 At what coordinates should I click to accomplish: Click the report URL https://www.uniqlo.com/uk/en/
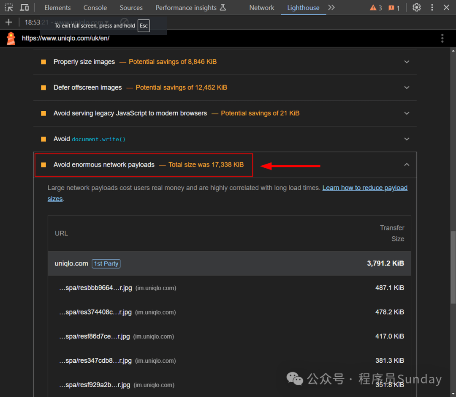point(66,38)
